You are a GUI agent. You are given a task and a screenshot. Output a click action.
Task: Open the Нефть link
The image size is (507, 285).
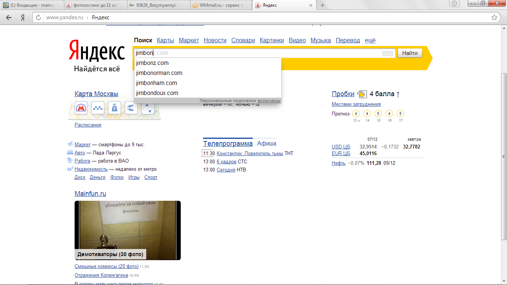[338, 163]
